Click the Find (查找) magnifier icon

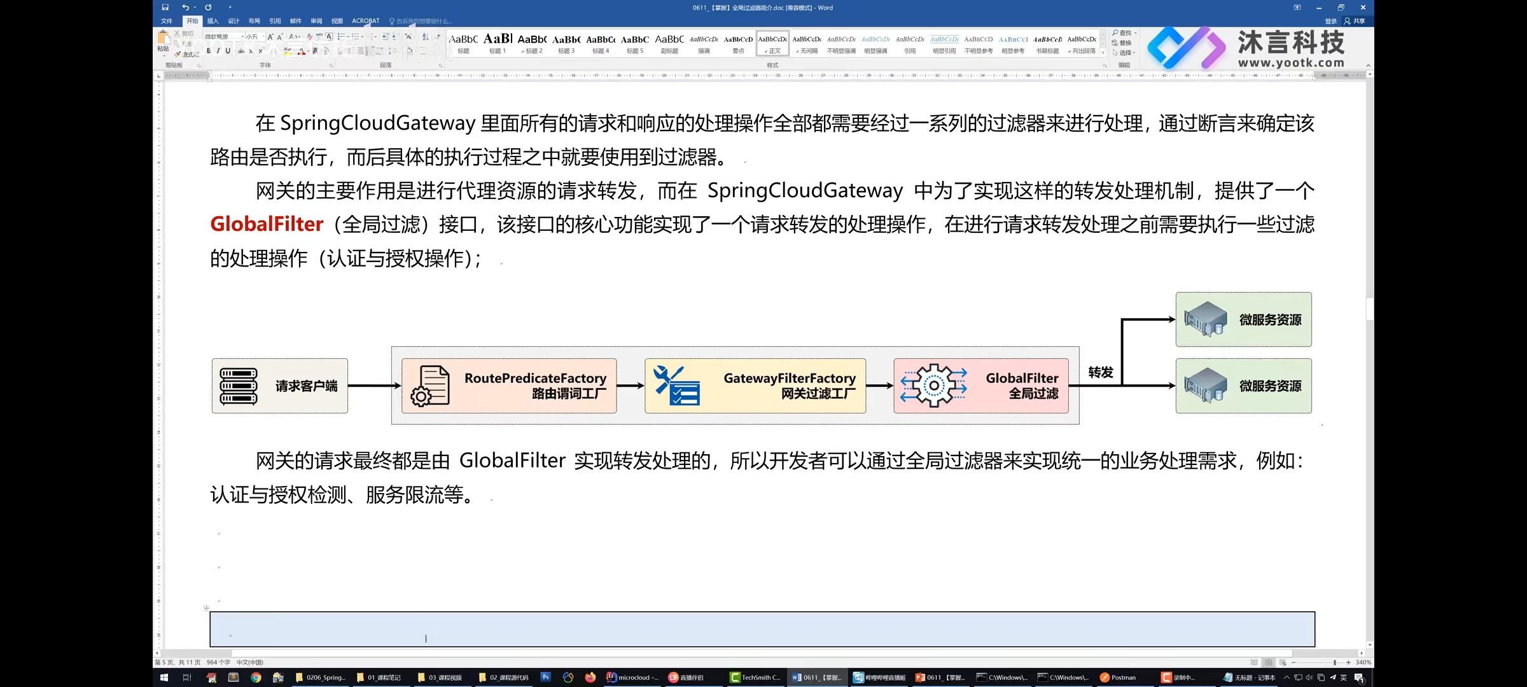click(1115, 33)
